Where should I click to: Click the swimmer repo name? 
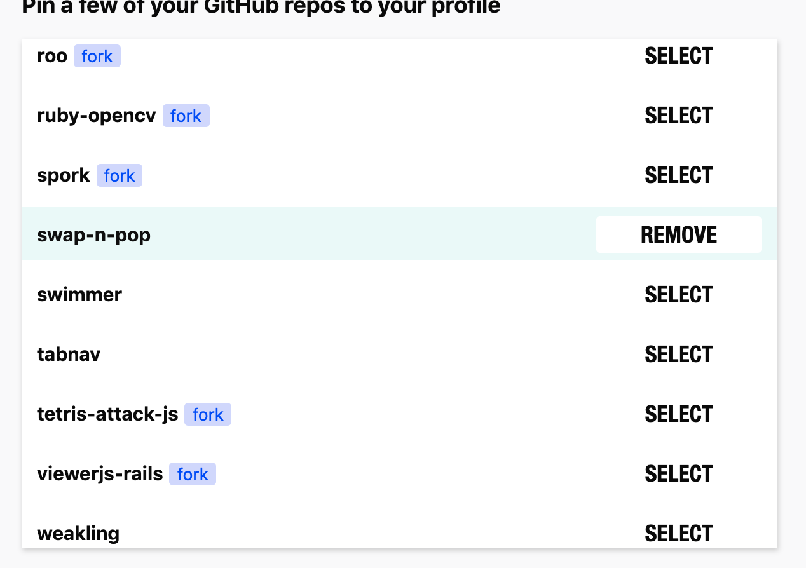[x=79, y=294]
